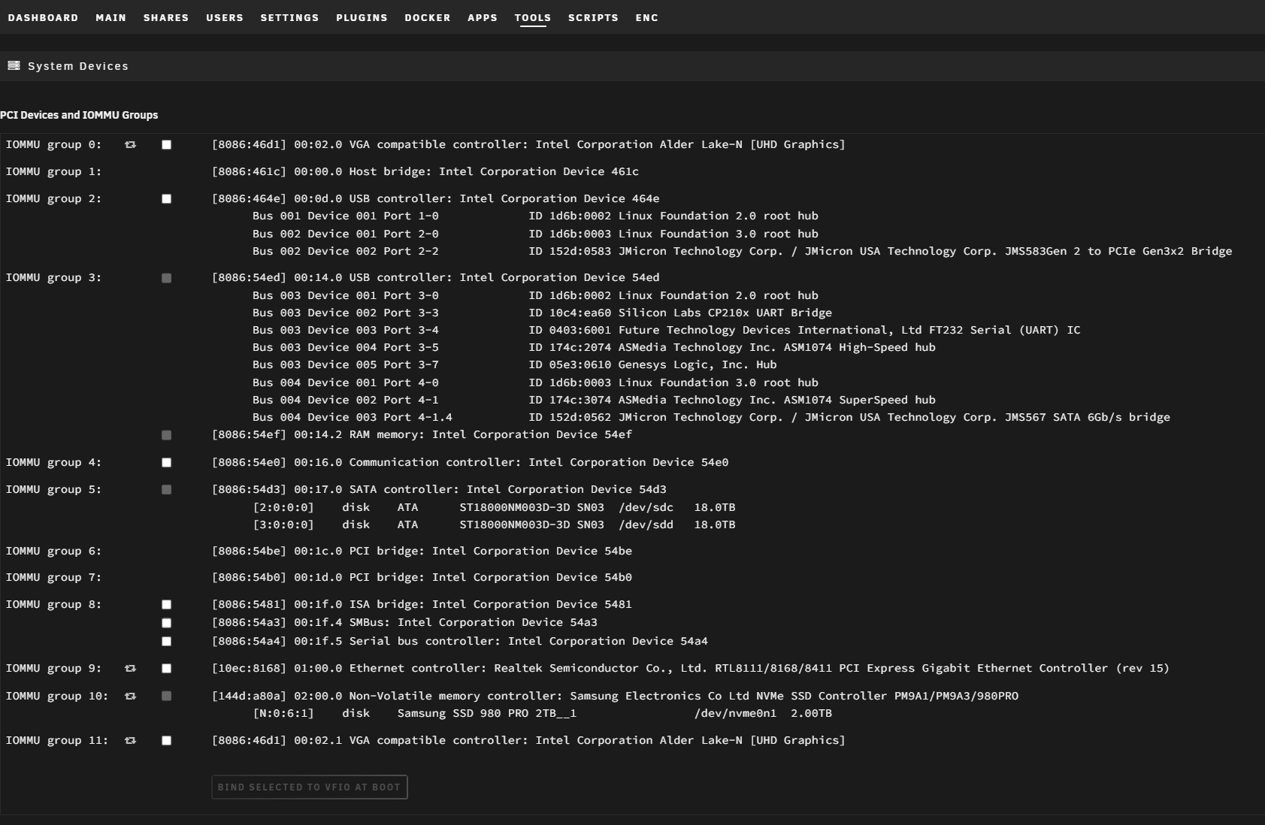Tick the checkbox for USB controller 00:0d.0
Image resolution: width=1265 pixels, height=825 pixels.
(x=167, y=199)
